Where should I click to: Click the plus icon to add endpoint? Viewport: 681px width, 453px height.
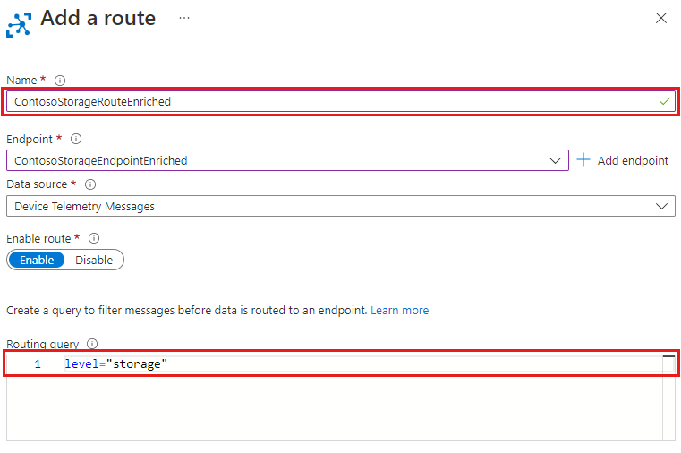tap(583, 160)
